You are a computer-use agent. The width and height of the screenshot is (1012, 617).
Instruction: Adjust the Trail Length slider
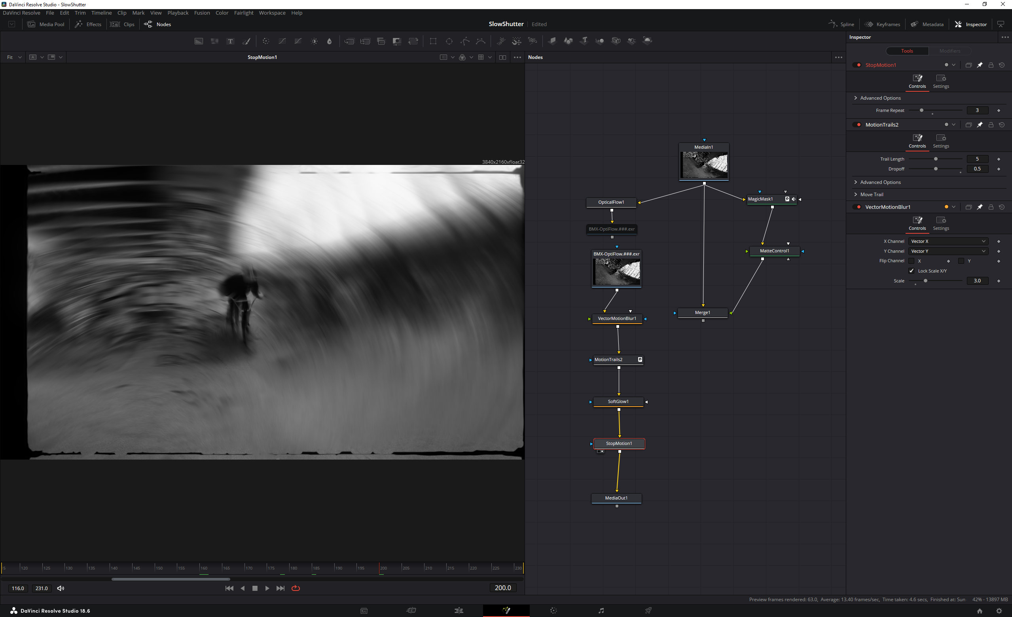[x=936, y=159]
